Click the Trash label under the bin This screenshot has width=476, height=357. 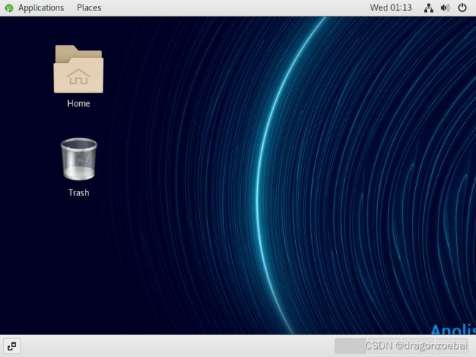[78, 192]
